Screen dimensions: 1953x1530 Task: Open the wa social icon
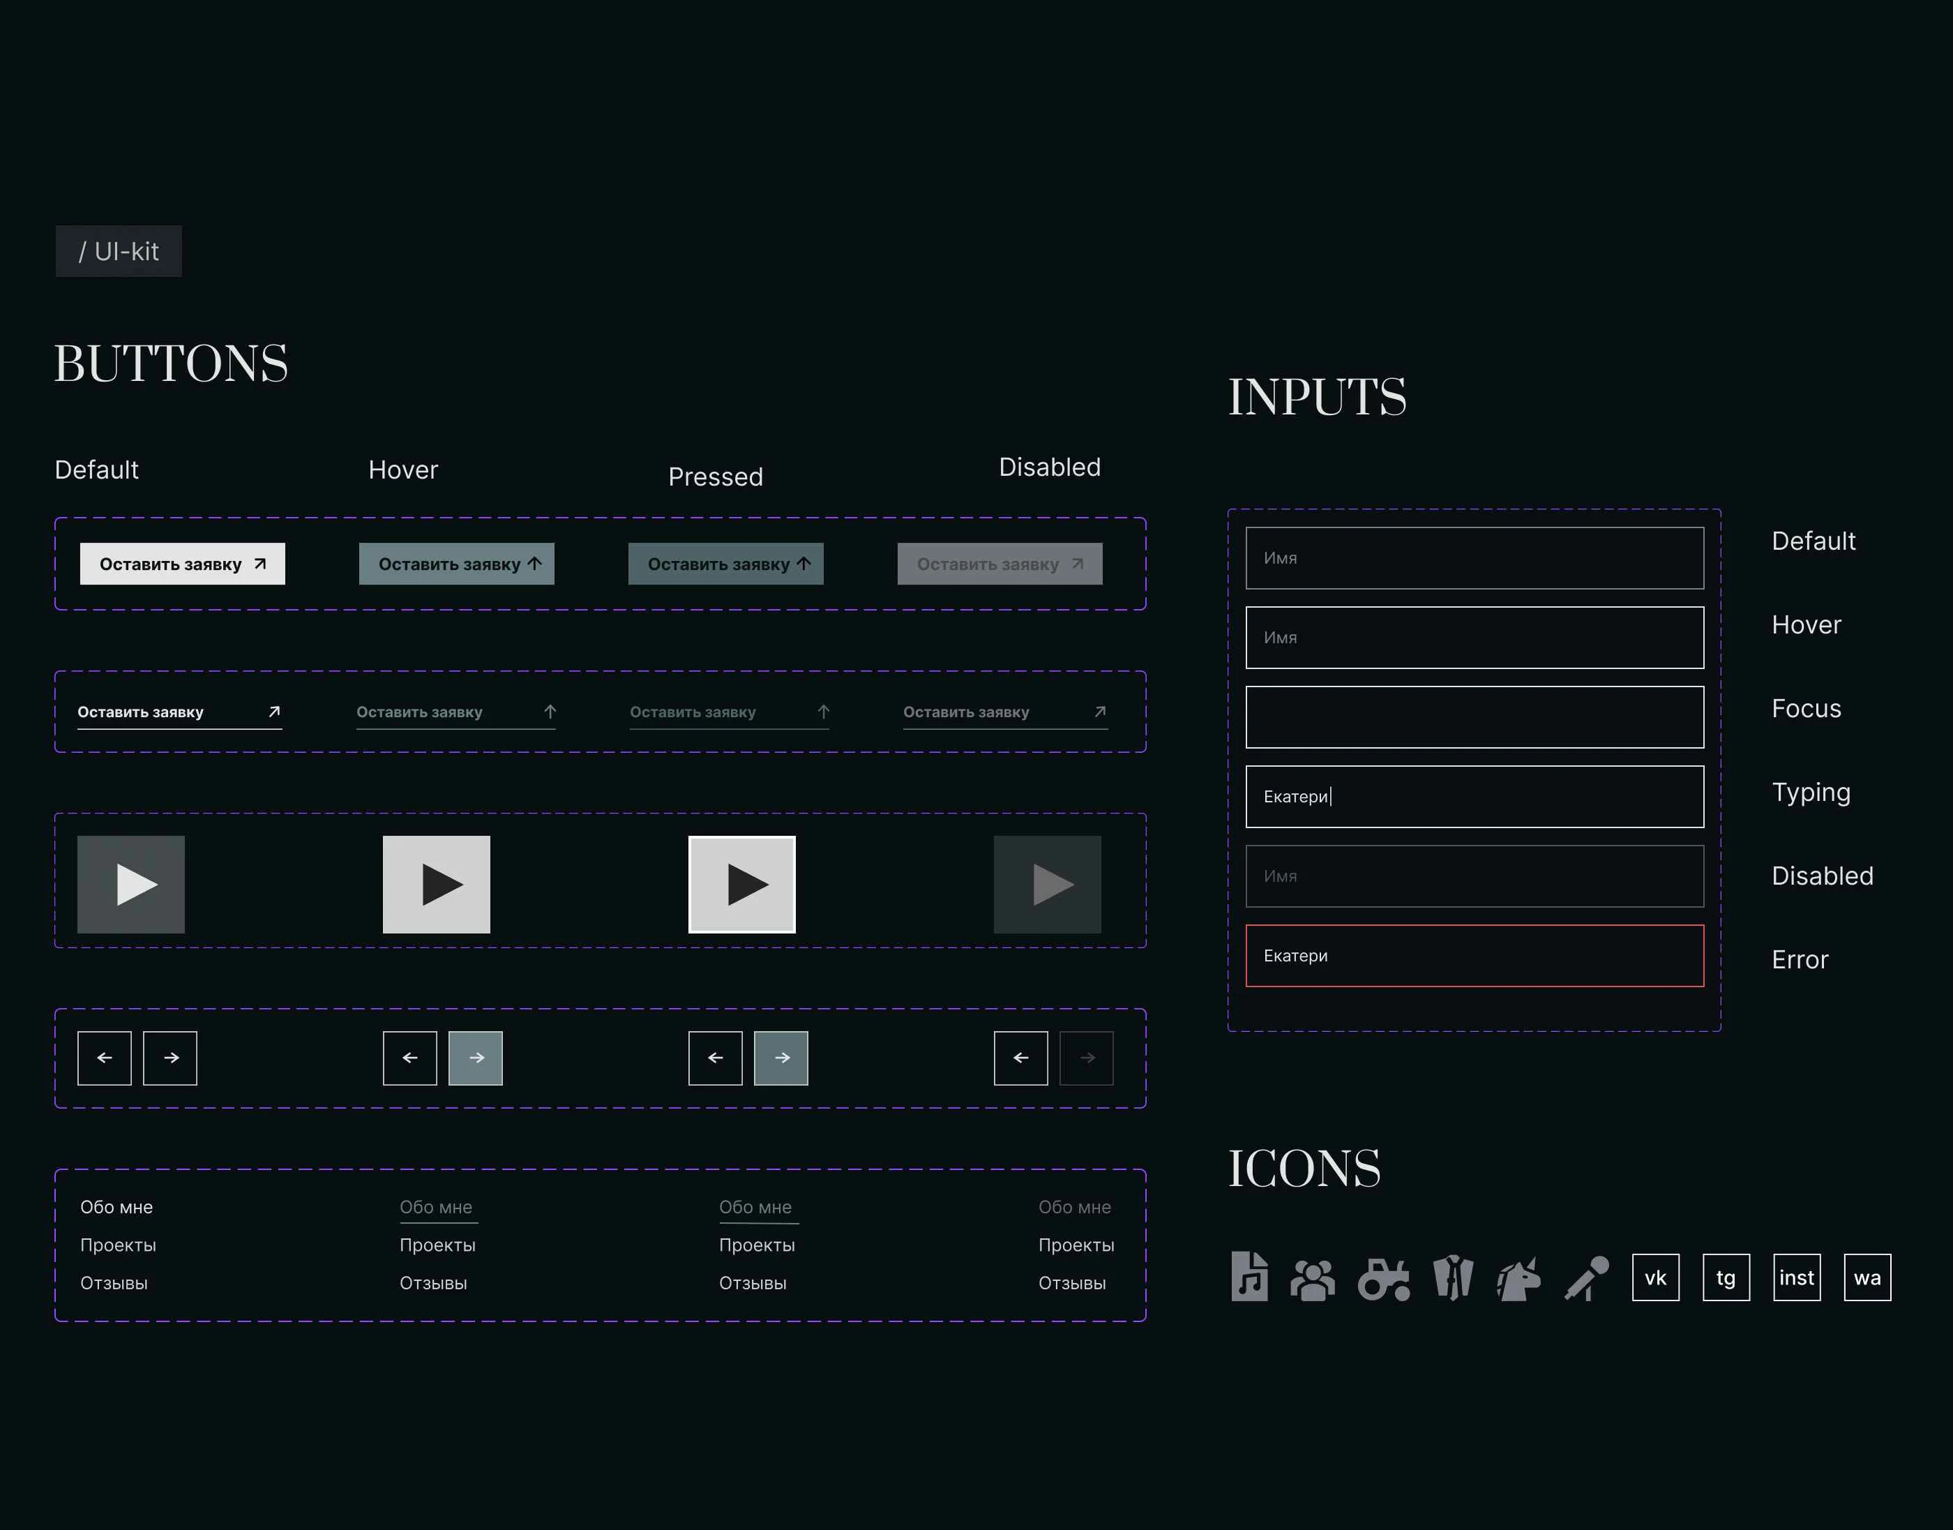click(x=1867, y=1277)
